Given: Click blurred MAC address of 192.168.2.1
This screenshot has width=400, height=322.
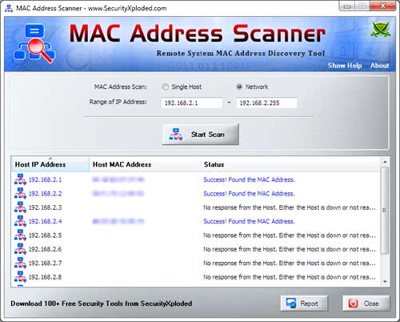Looking at the screenshot, I should point(118,179).
